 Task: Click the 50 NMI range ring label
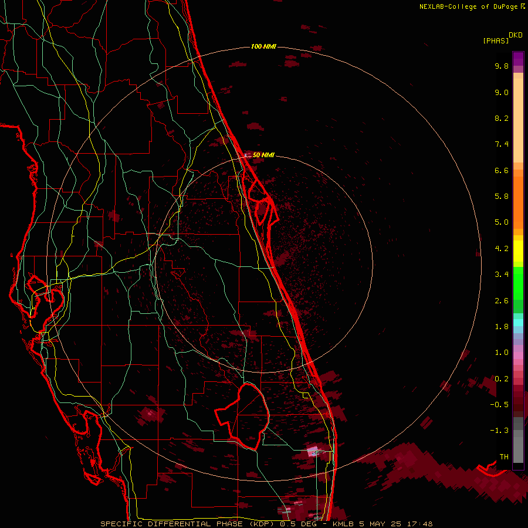[263, 155]
